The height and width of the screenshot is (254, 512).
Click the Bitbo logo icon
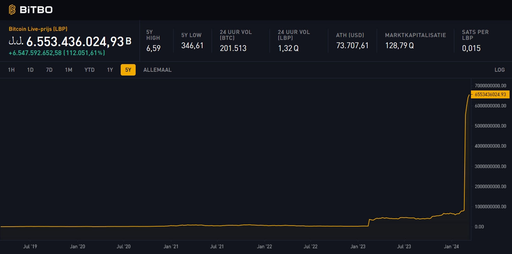[x=12, y=10]
